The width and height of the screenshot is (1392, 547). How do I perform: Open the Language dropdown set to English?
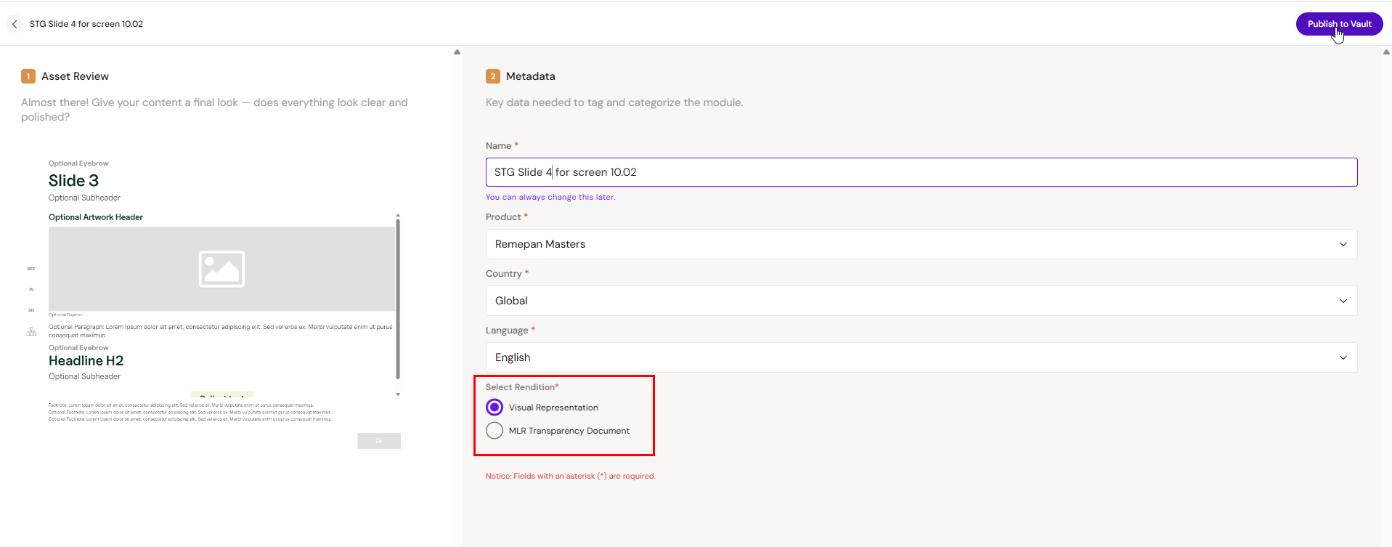click(921, 357)
